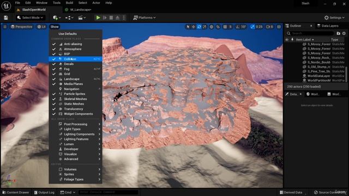Viewport: 349px width, 196px height.
Task: Toggle Anti-aliasing show flag
Action: (76, 44)
